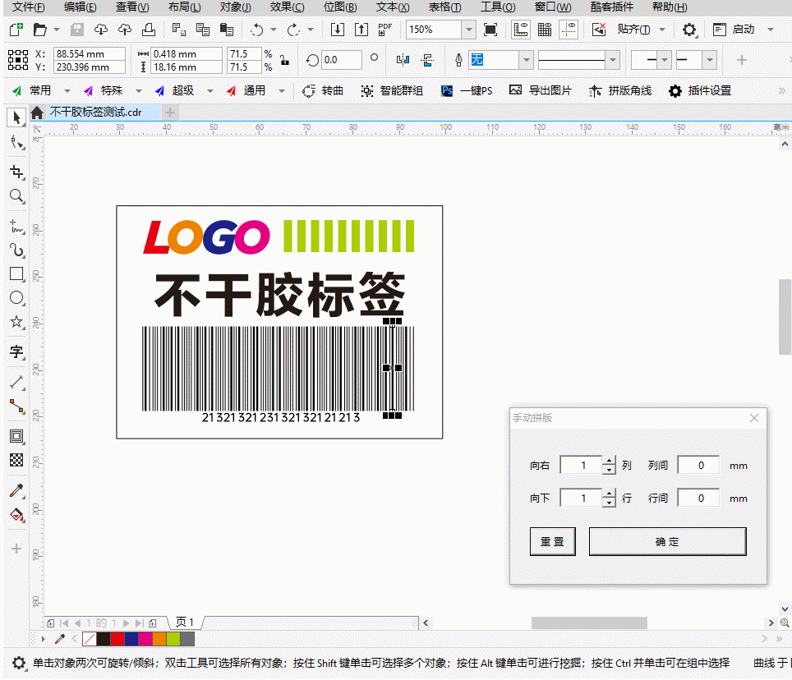Open the Options gear icon

point(689,30)
